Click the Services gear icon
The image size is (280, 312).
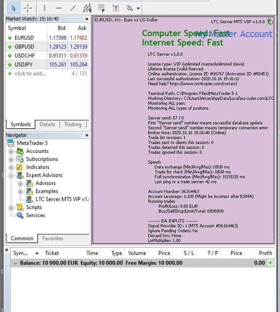pyautogui.click(x=20, y=215)
